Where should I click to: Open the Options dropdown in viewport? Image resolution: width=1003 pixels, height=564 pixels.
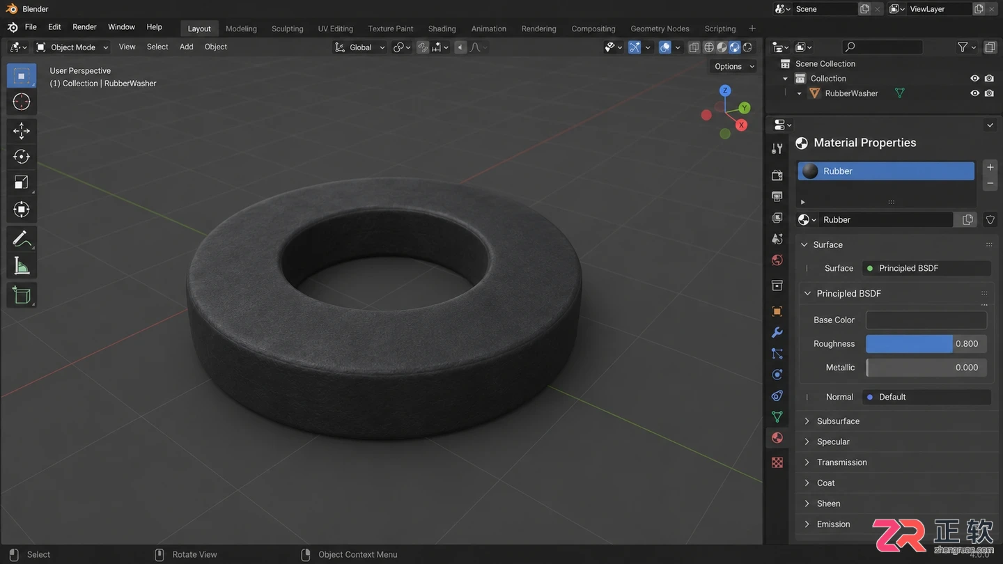tap(733, 66)
